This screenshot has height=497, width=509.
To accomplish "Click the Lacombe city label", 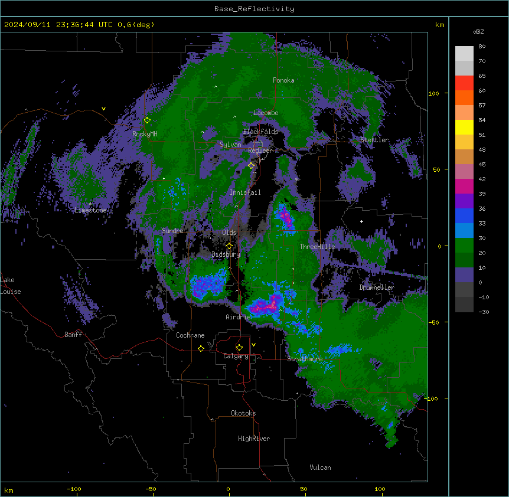I will 266,113.
